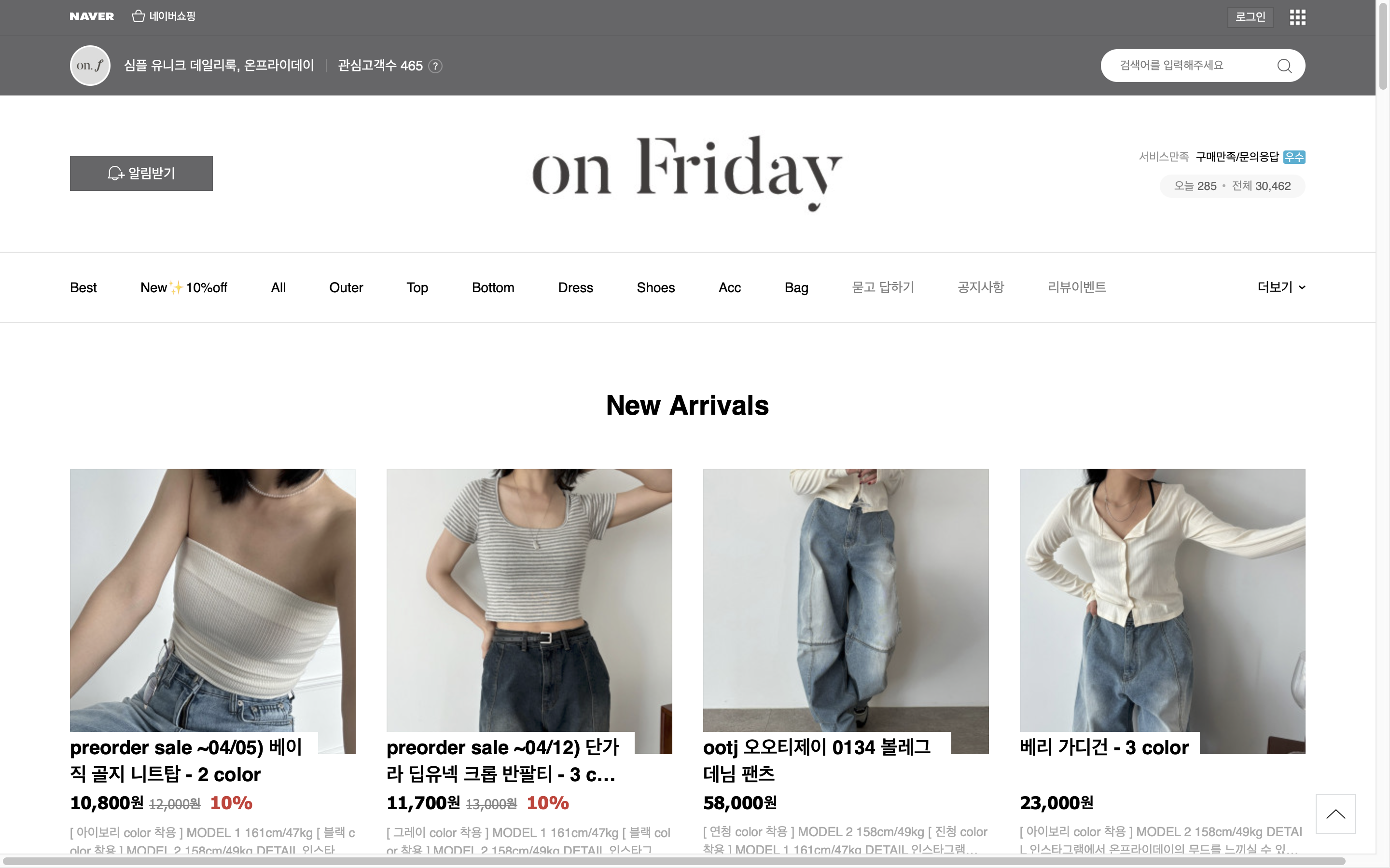Open the 리뷰이벤트 link

click(1077, 287)
